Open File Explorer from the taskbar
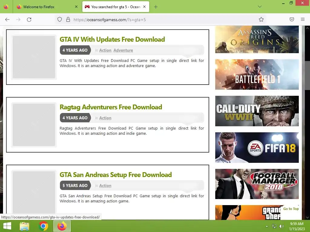 point(25,226)
